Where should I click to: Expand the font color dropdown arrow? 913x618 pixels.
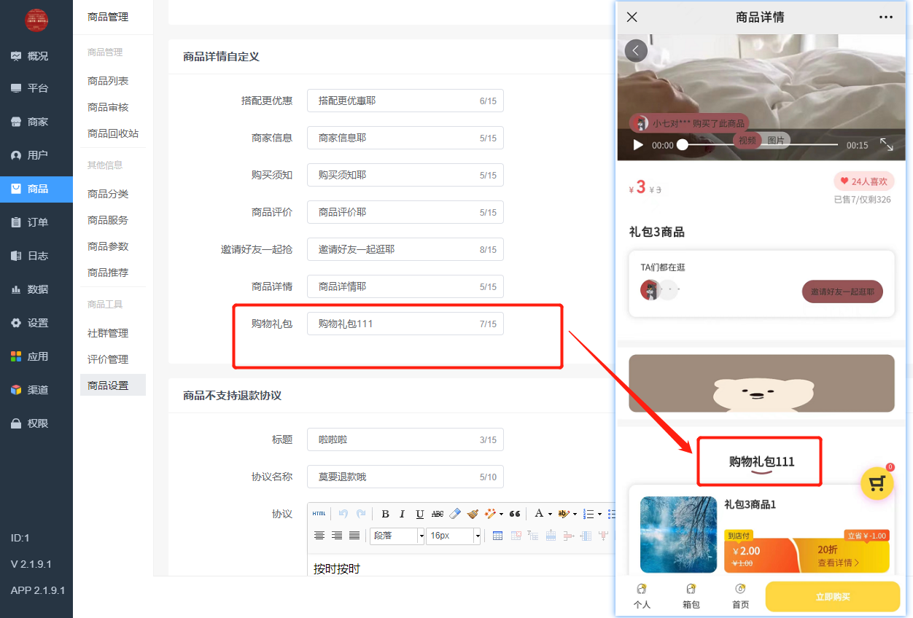tap(550, 514)
